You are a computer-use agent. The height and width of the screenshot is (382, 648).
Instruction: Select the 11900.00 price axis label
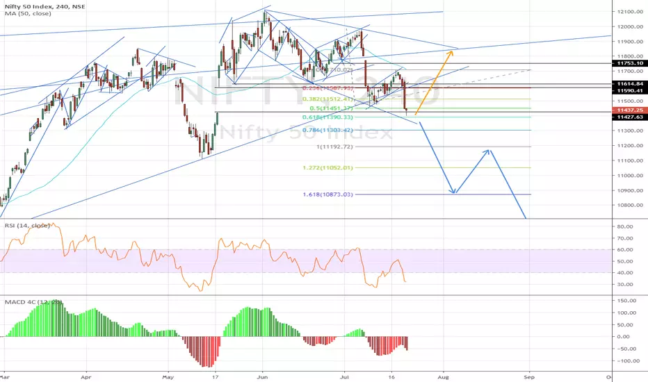tap(630, 42)
